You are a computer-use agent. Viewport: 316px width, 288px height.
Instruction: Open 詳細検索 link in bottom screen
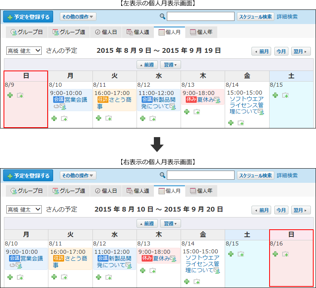(x=287, y=175)
